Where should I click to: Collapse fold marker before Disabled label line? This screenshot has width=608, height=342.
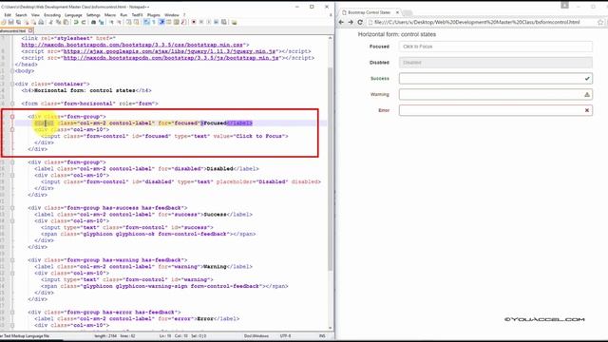click(x=12, y=162)
